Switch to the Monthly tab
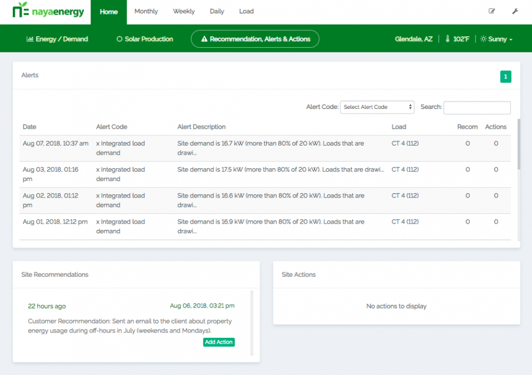 click(146, 12)
